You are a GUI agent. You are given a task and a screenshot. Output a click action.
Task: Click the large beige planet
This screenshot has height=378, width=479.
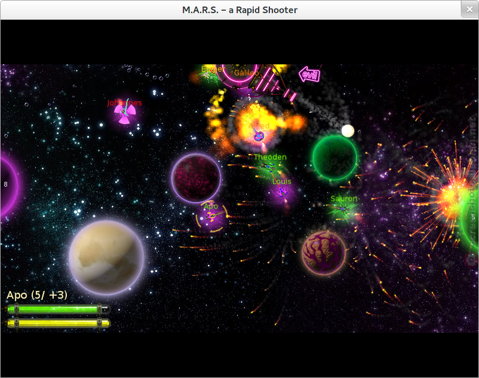pos(106,257)
